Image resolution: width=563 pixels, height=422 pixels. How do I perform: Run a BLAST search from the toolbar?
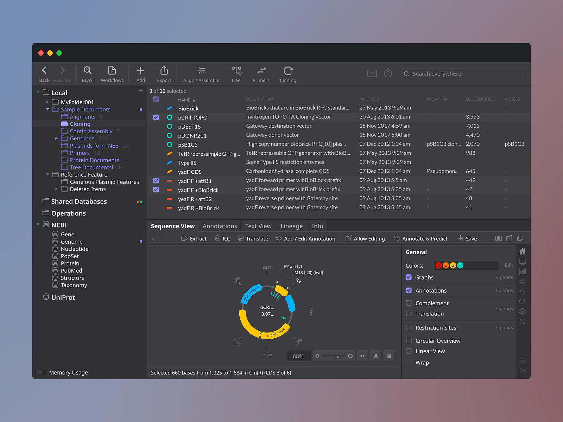pos(88,73)
